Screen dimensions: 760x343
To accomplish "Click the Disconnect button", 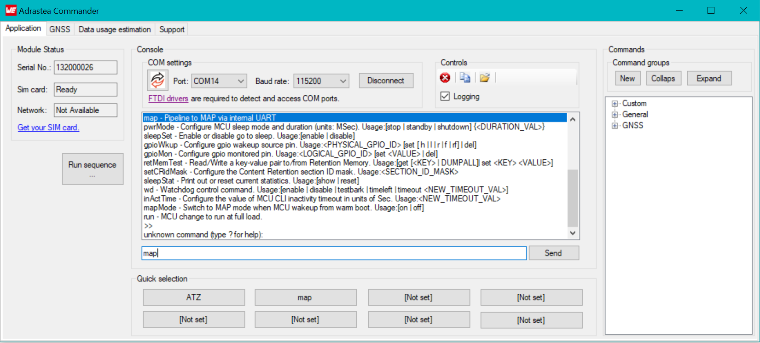I will point(386,81).
